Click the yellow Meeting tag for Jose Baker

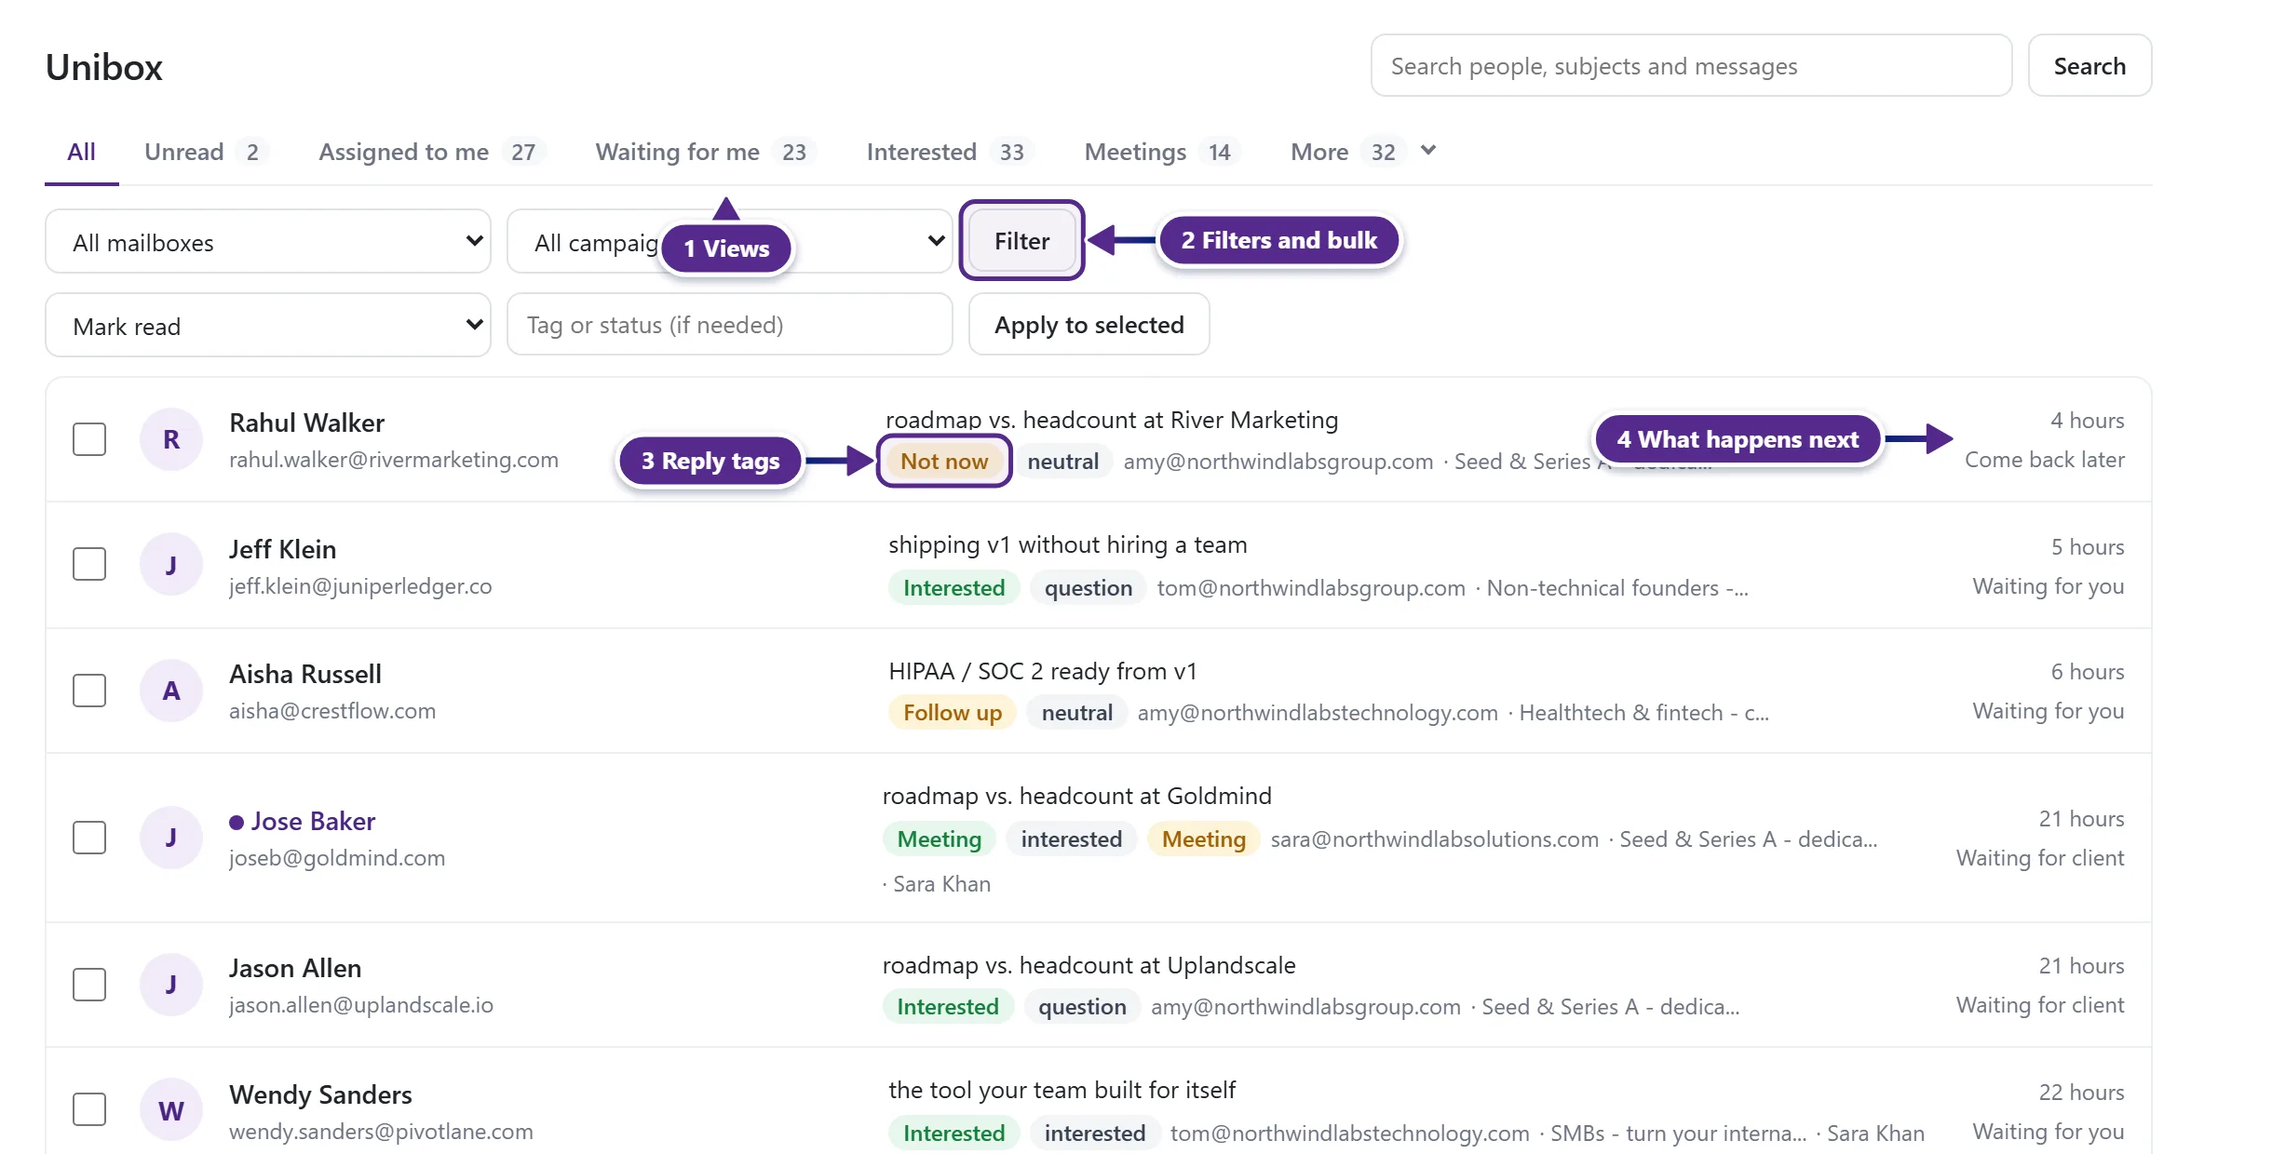pyautogui.click(x=1203, y=839)
